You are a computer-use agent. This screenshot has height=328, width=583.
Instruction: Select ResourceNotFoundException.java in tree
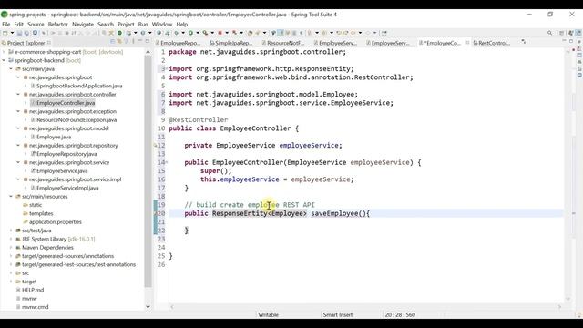(77, 120)
